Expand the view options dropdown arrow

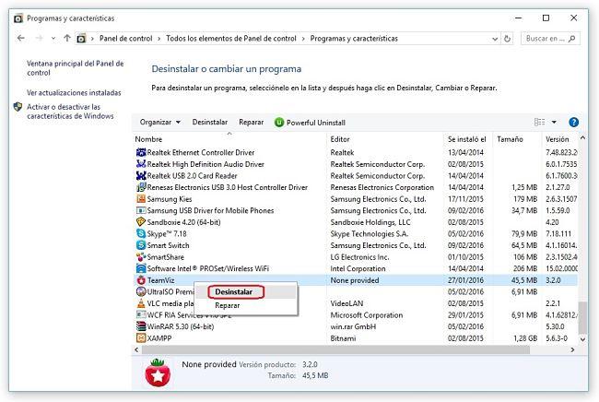pyautogui.click(x=554, y=123)
